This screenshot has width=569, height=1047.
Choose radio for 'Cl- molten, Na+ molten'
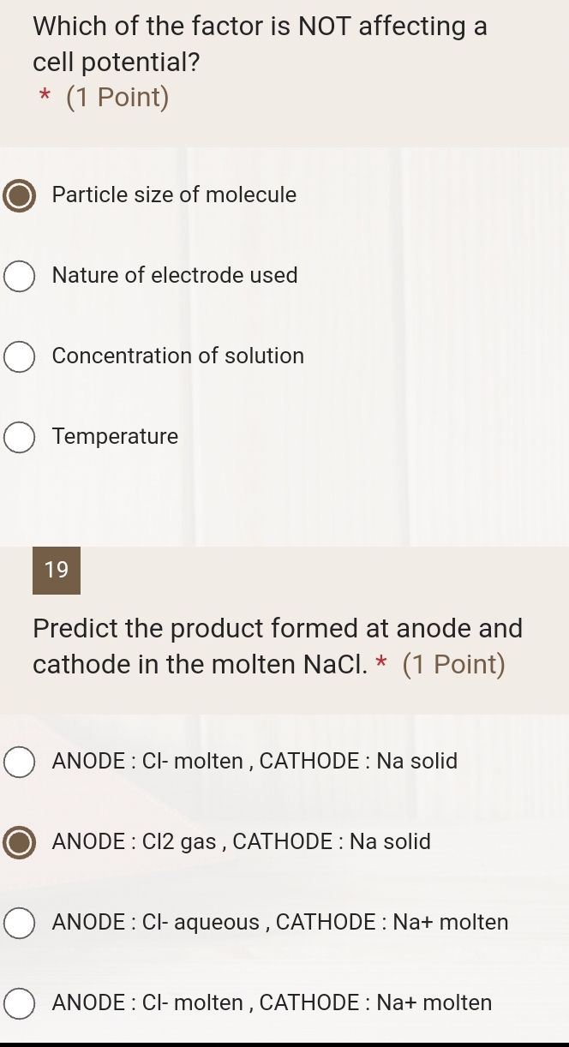pos(20,1003)
